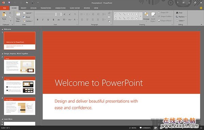The image size is (204, 130).
Task: Select the right arrow shape
Action: pos(128,18)
